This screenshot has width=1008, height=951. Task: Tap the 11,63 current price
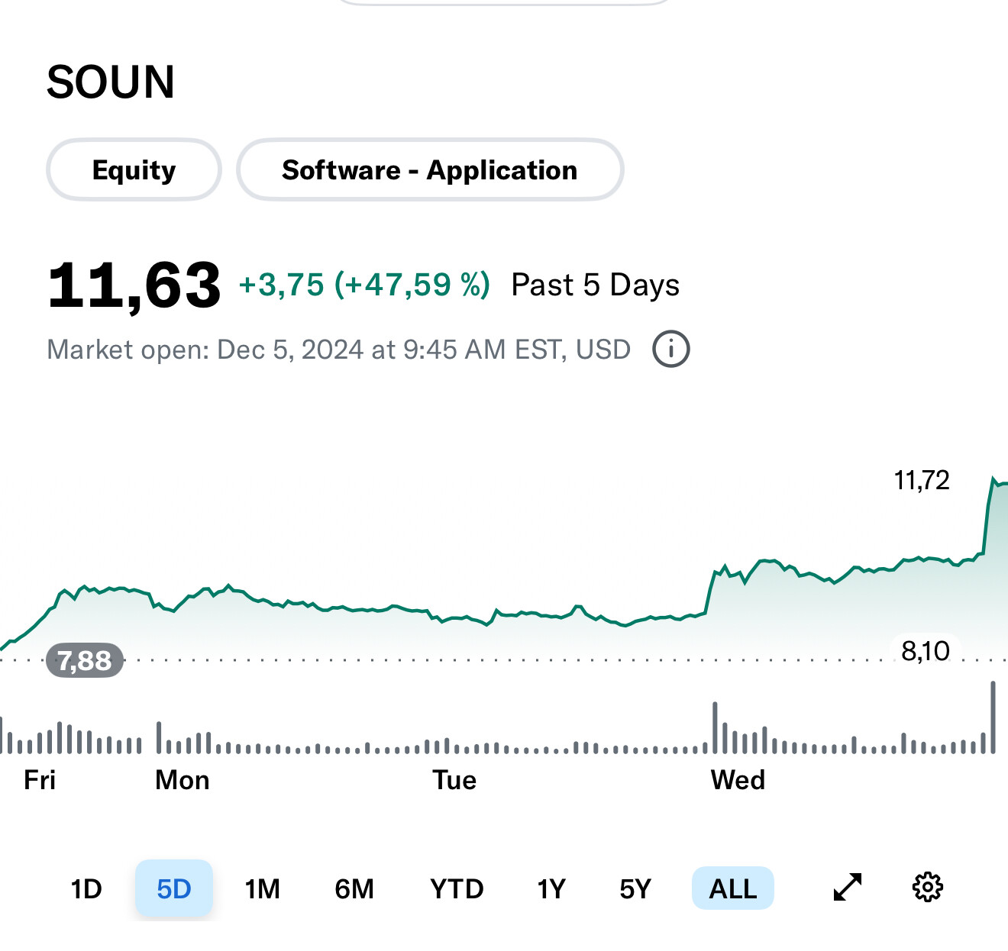[134, 286]
